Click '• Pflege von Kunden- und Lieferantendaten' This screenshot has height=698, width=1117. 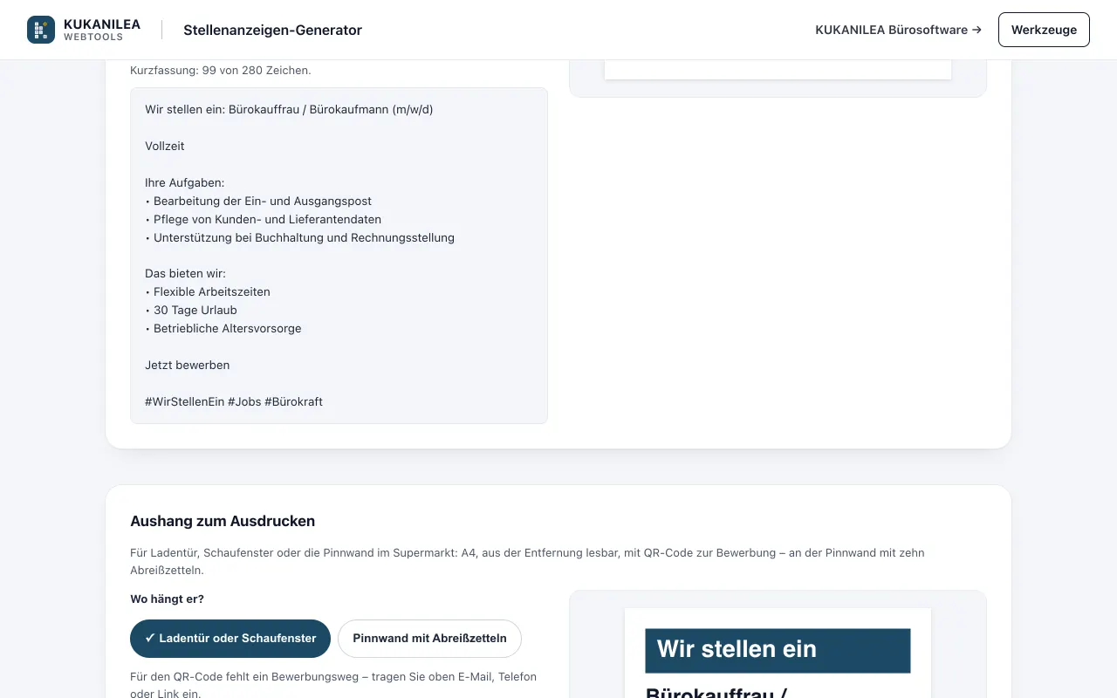[x=264, y=219]
